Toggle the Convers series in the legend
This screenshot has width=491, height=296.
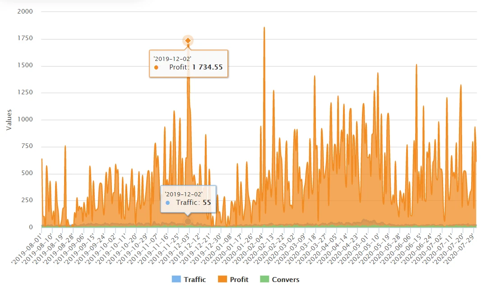click(x=280, y=279)
